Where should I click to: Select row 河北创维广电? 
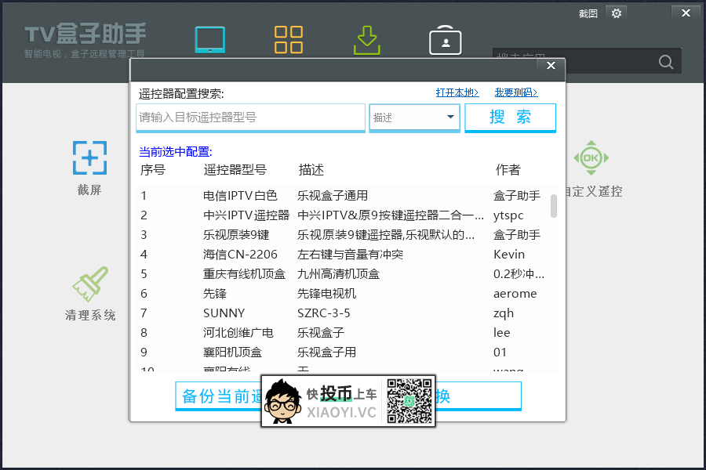point(342,333)
